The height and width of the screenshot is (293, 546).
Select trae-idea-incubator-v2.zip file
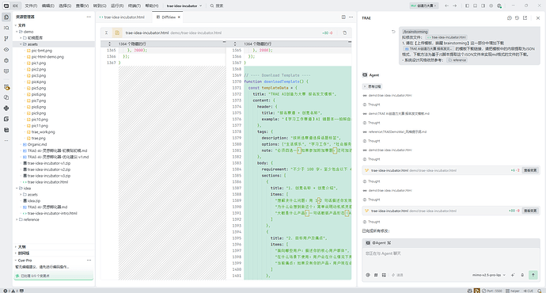[x=49, y=169]
